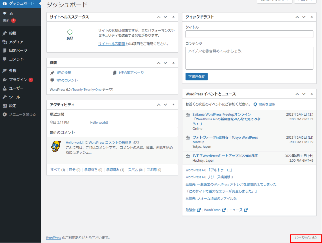The image size is (322, 243).
Task: Click the pushpin icon beside 投稿 menu
Action: click(x=4, y=33)
